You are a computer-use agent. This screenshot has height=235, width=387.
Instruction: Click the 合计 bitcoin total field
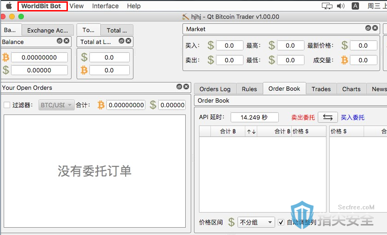(x=126, y=105)
